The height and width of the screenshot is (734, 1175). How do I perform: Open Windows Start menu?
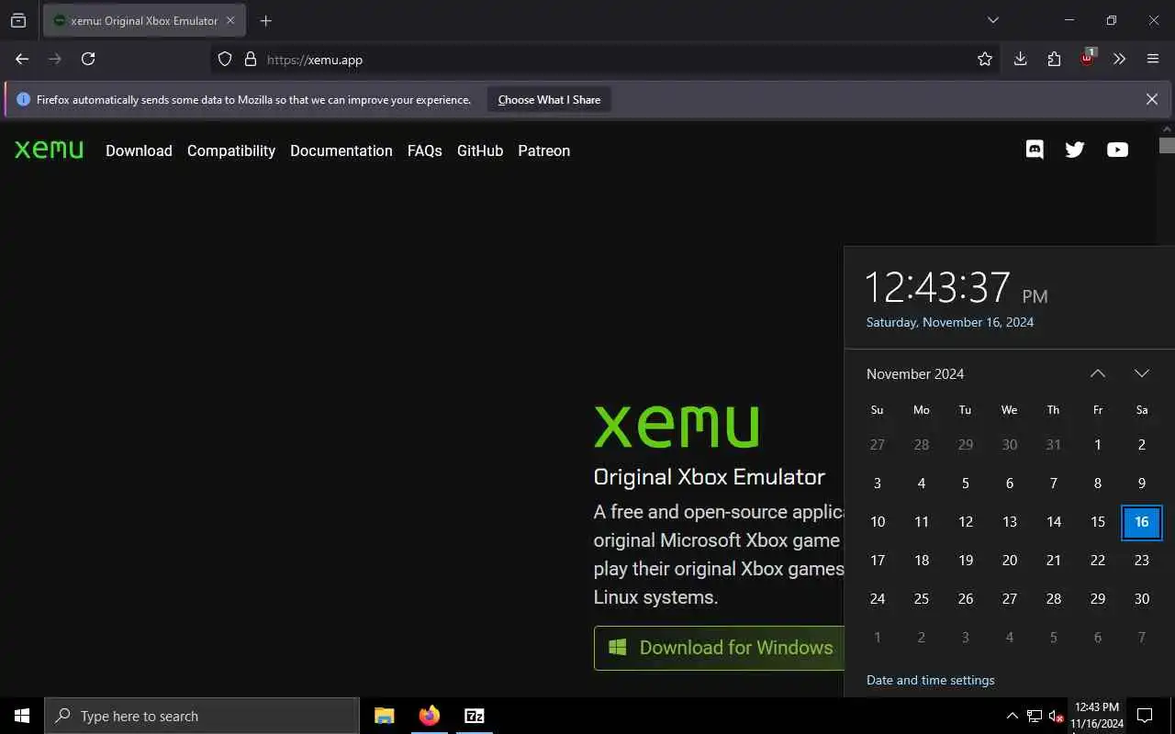22,716
